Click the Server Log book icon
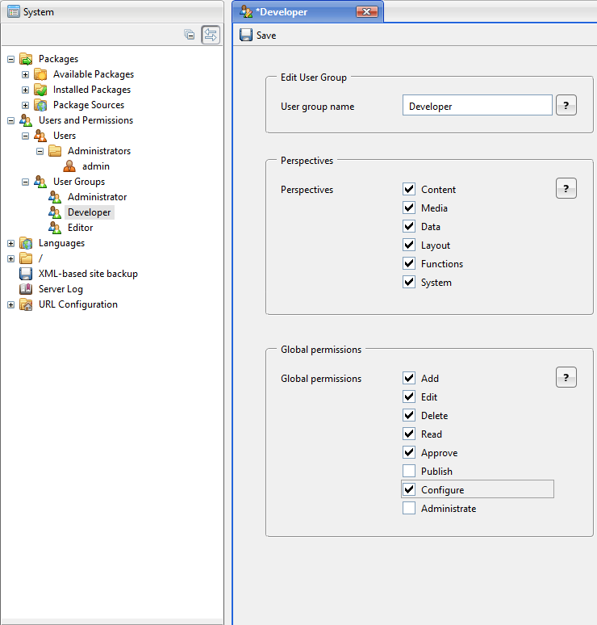The image size is (597, 625). pos(26,289)
